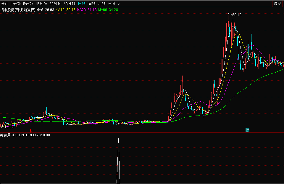Image resolution: width=284 pixels, height=184 pixels.
Task: Select the 1分钟 timeframe tab
Action: pyautogui.click(x=16, y=4)
